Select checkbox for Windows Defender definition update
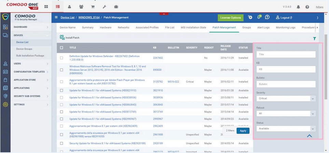 tap(61, 58)
